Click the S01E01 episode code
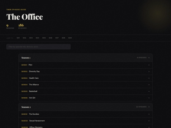This screenshot has width=171, height=128. 24,65
